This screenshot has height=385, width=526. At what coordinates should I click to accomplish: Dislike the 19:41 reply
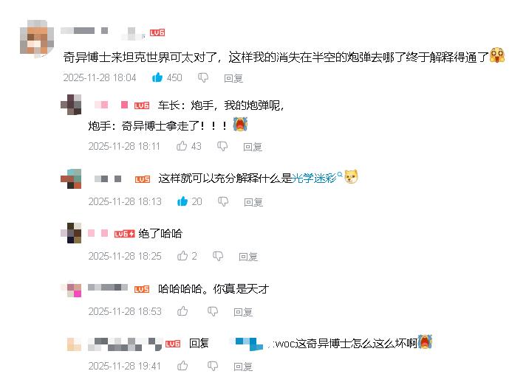(x=213, y=367)
